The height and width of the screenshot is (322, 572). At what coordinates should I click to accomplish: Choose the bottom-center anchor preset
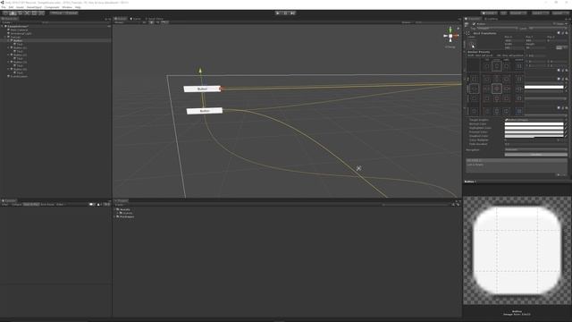(x=497, y=98)
